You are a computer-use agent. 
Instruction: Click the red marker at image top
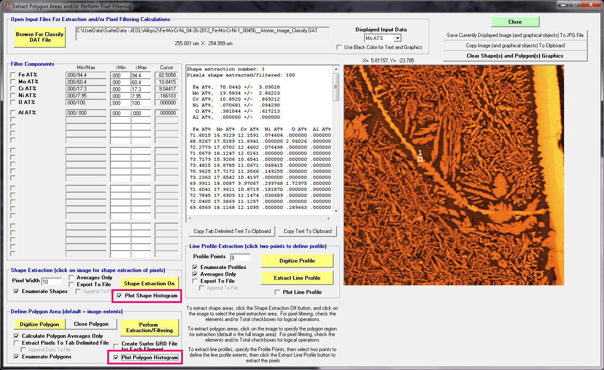[x=376, y=67]
